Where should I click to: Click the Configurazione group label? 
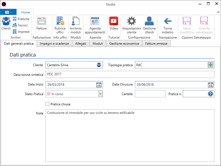click(139, 37)
